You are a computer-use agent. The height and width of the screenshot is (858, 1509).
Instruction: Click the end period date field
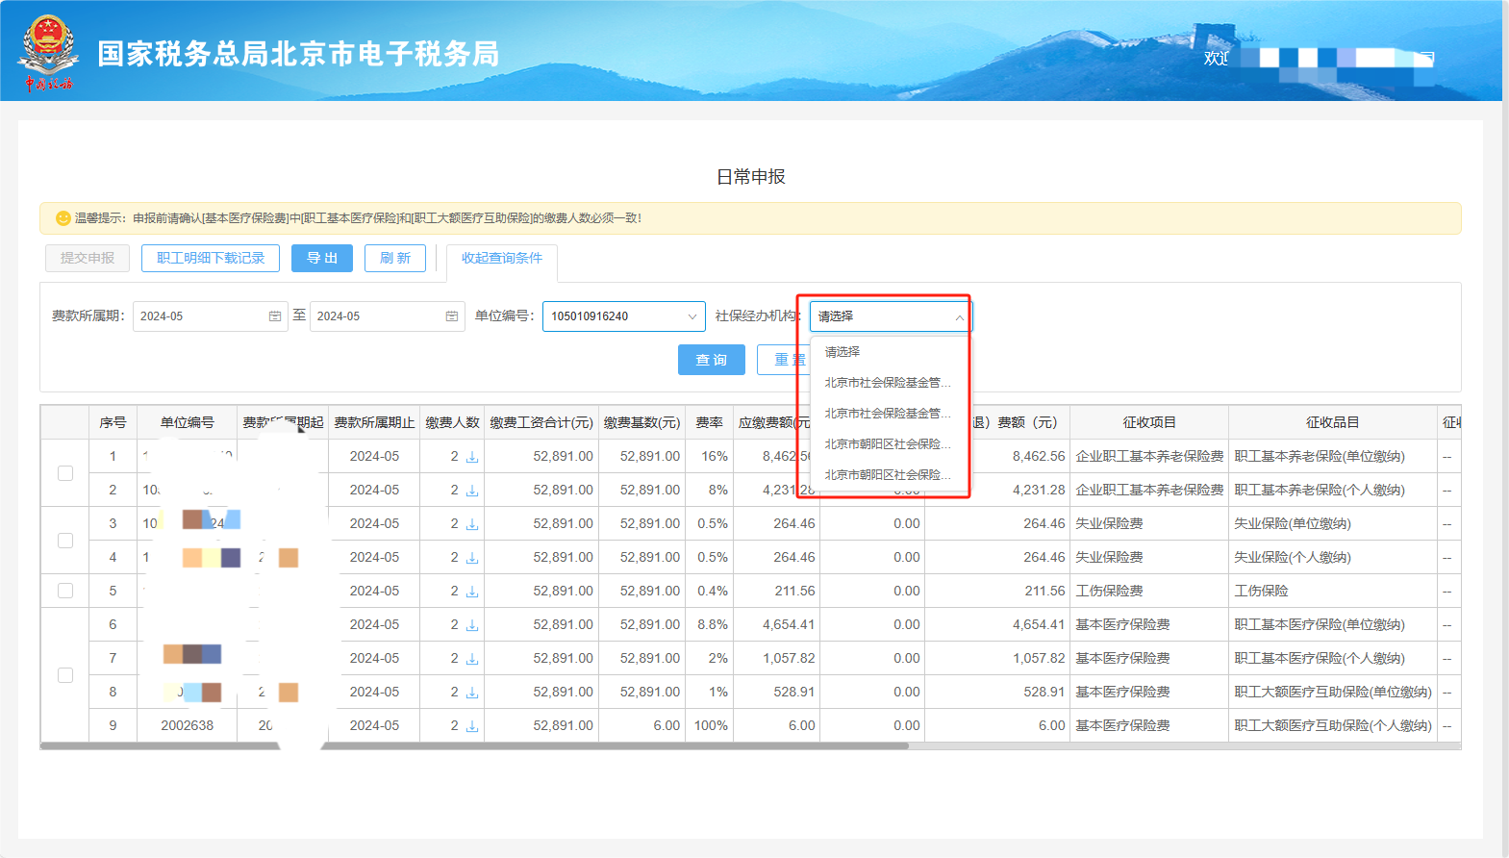point(388,316)
